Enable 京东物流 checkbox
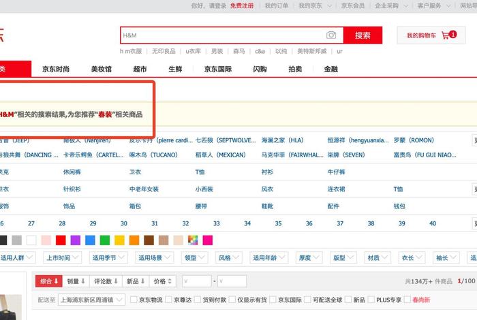The image size is (477, 320). click(x=134, y=300)
